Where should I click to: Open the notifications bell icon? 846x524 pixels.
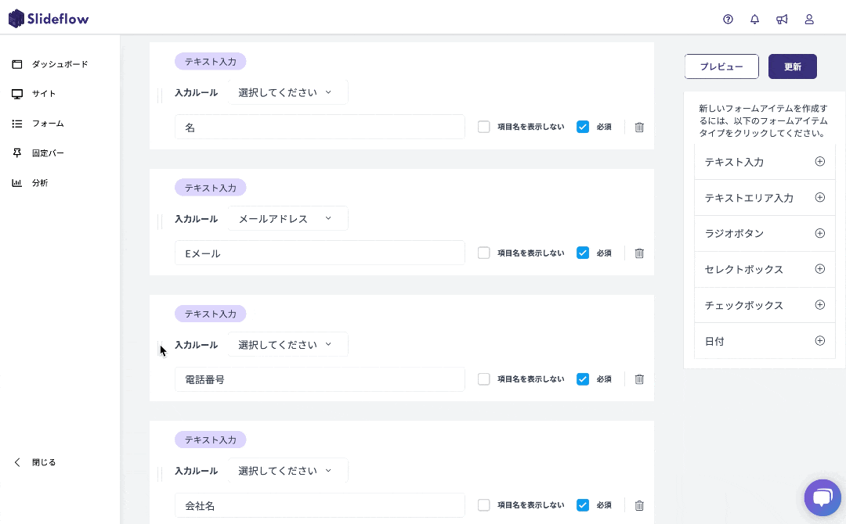click(x=754, y=20)
